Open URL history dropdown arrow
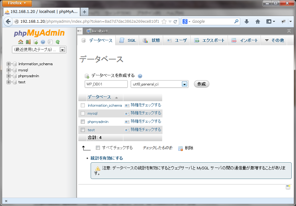The height and width of the screenshot is (206, 296). coord(170,22)
